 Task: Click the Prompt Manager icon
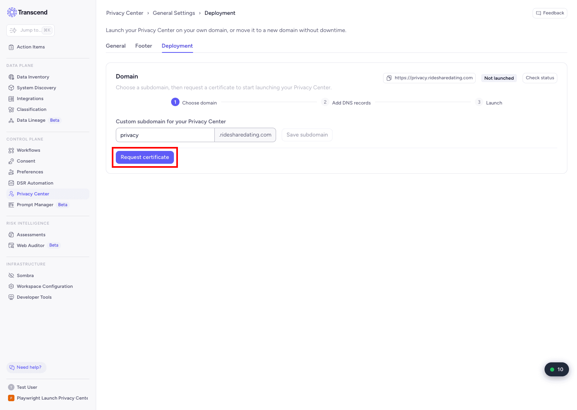pos(11,205)
